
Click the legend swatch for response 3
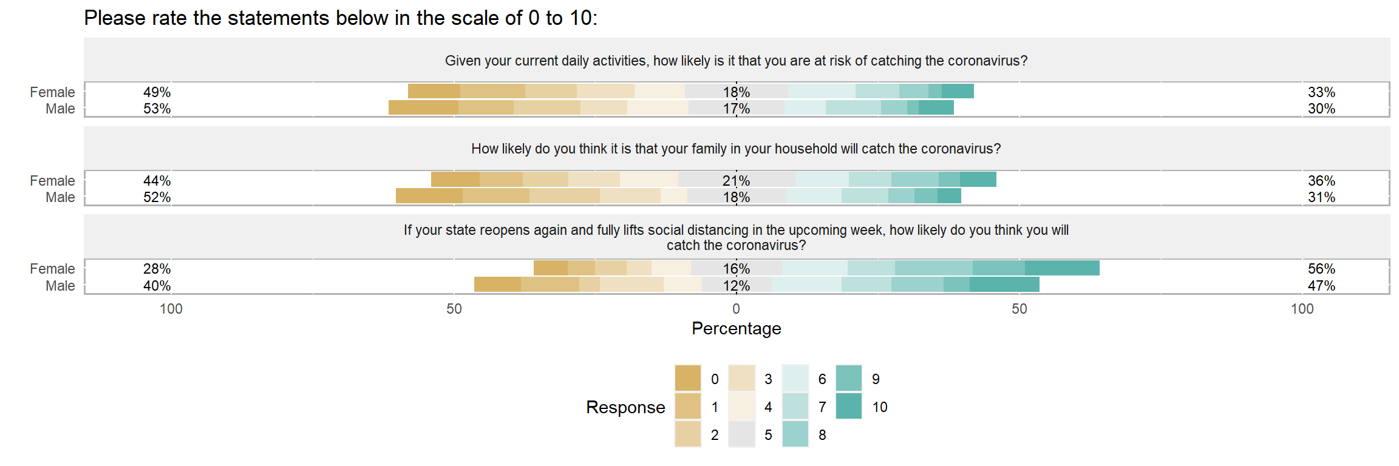point(741,378)
